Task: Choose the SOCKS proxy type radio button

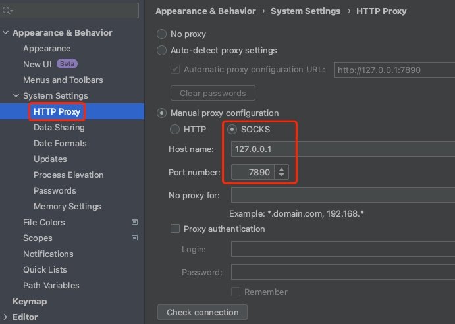Action: click(232, 129)
